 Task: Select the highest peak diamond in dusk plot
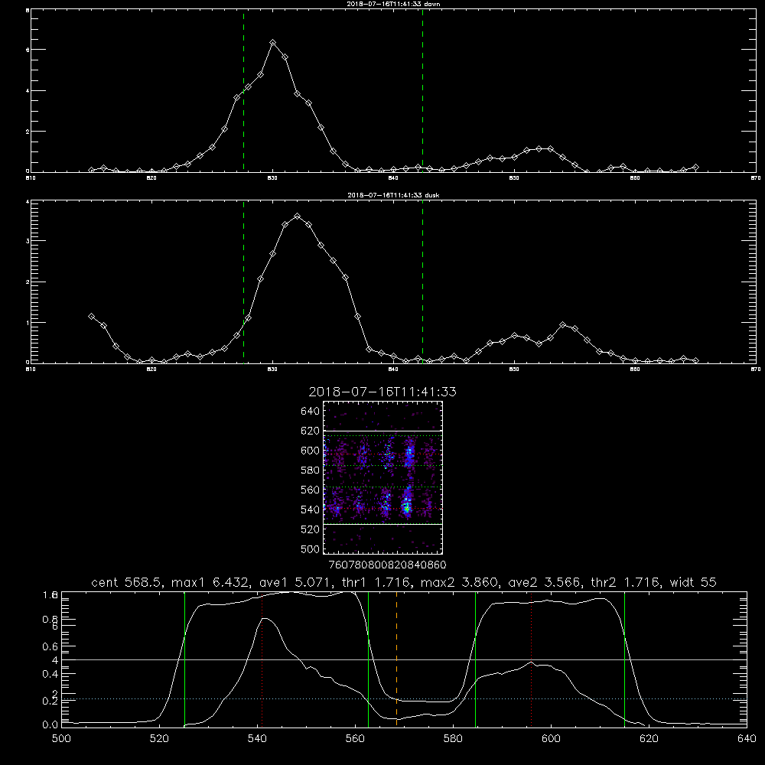pyautogui.click(x=297, y=216)
